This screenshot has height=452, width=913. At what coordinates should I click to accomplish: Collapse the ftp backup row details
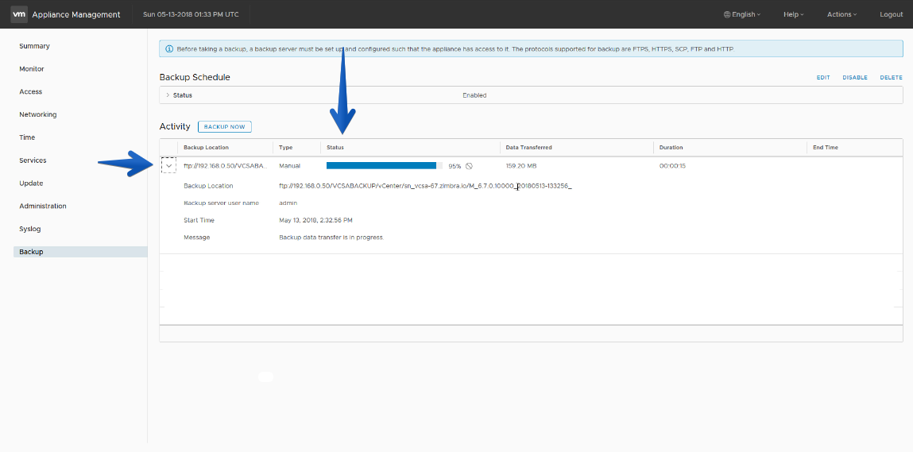tap(169, 166)
